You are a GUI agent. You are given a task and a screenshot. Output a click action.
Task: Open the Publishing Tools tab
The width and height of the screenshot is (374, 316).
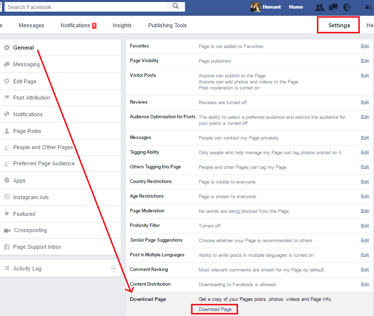click(167, 25)
